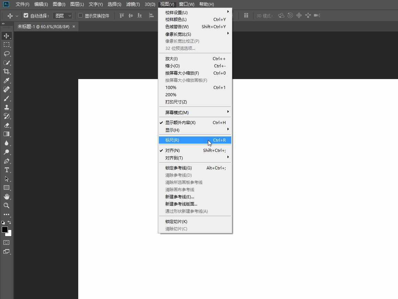Select the Move tool in toolbar
The width and height of the screenshot is (398, 299).
point(7,36)
